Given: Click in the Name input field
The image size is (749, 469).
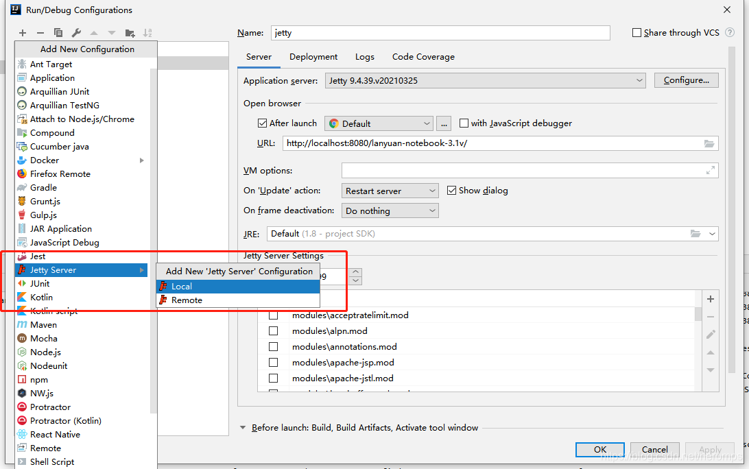Looking at the screenshot, I should click(x=440, y=33).
